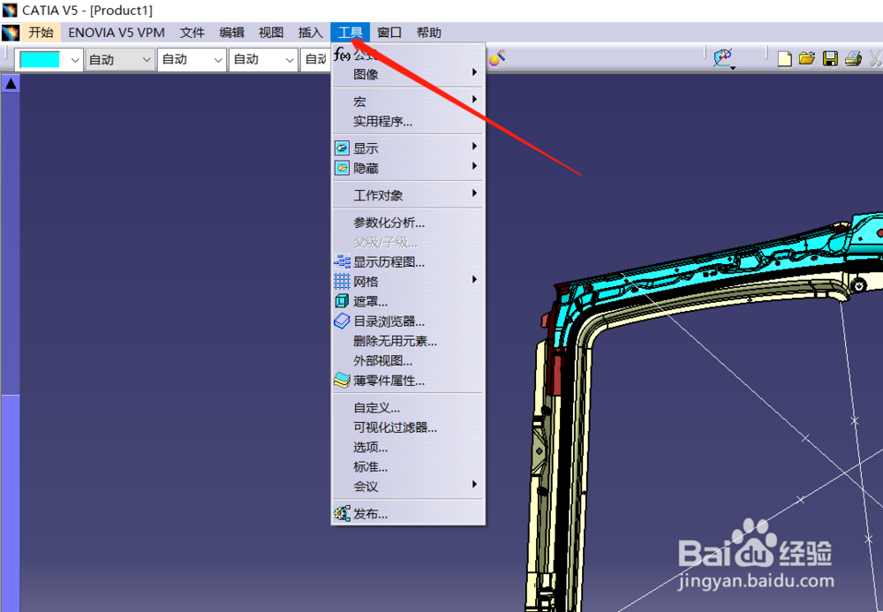
Task: Select 实用程序... from Tools menu
Action: coord(408,121)
